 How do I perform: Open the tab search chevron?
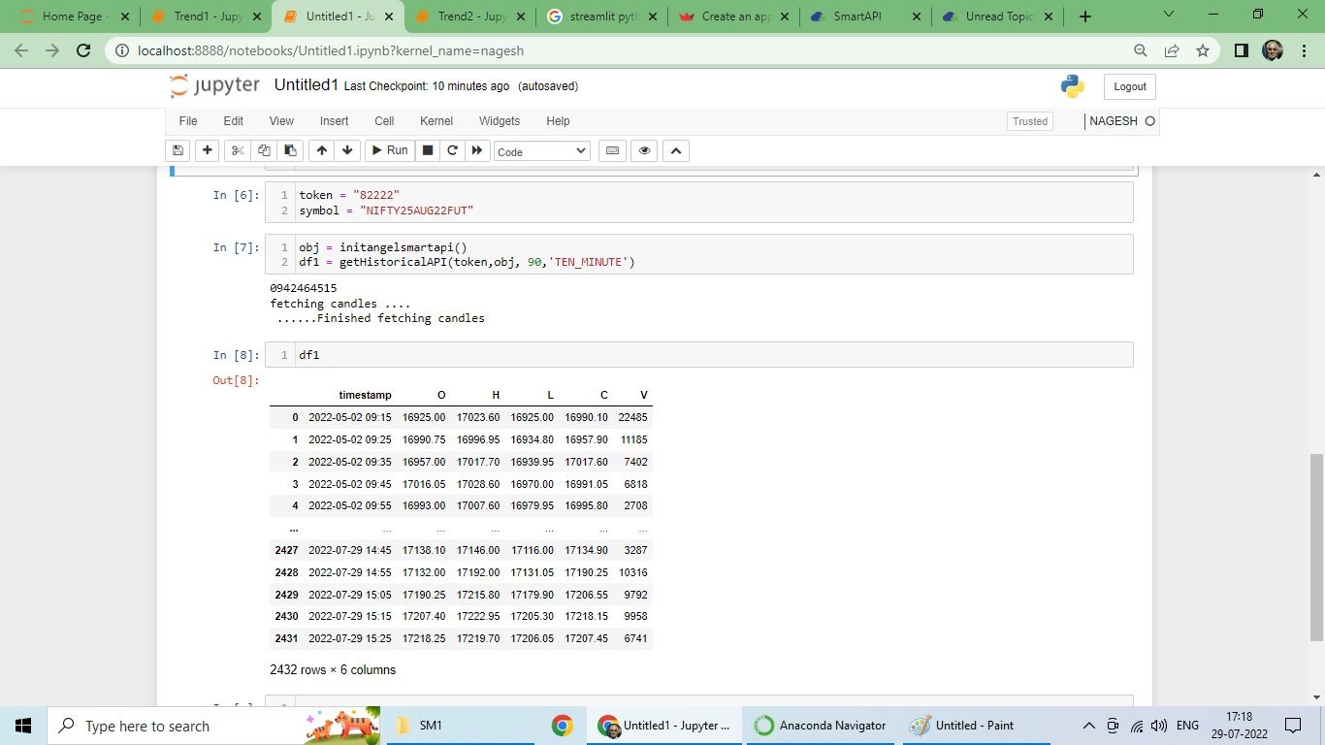point(1169,15)
